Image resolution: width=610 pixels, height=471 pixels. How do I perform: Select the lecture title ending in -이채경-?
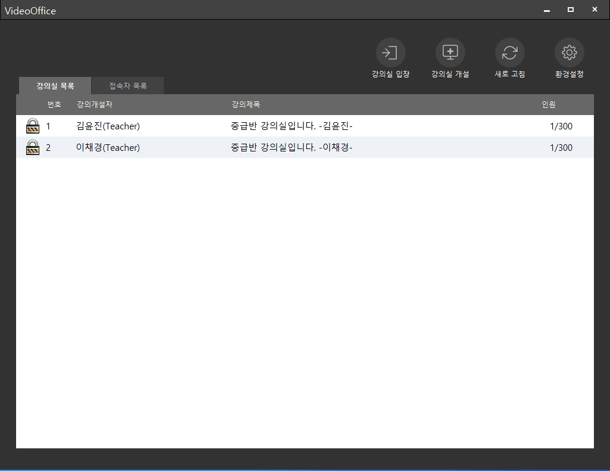[x=291, y=148]
